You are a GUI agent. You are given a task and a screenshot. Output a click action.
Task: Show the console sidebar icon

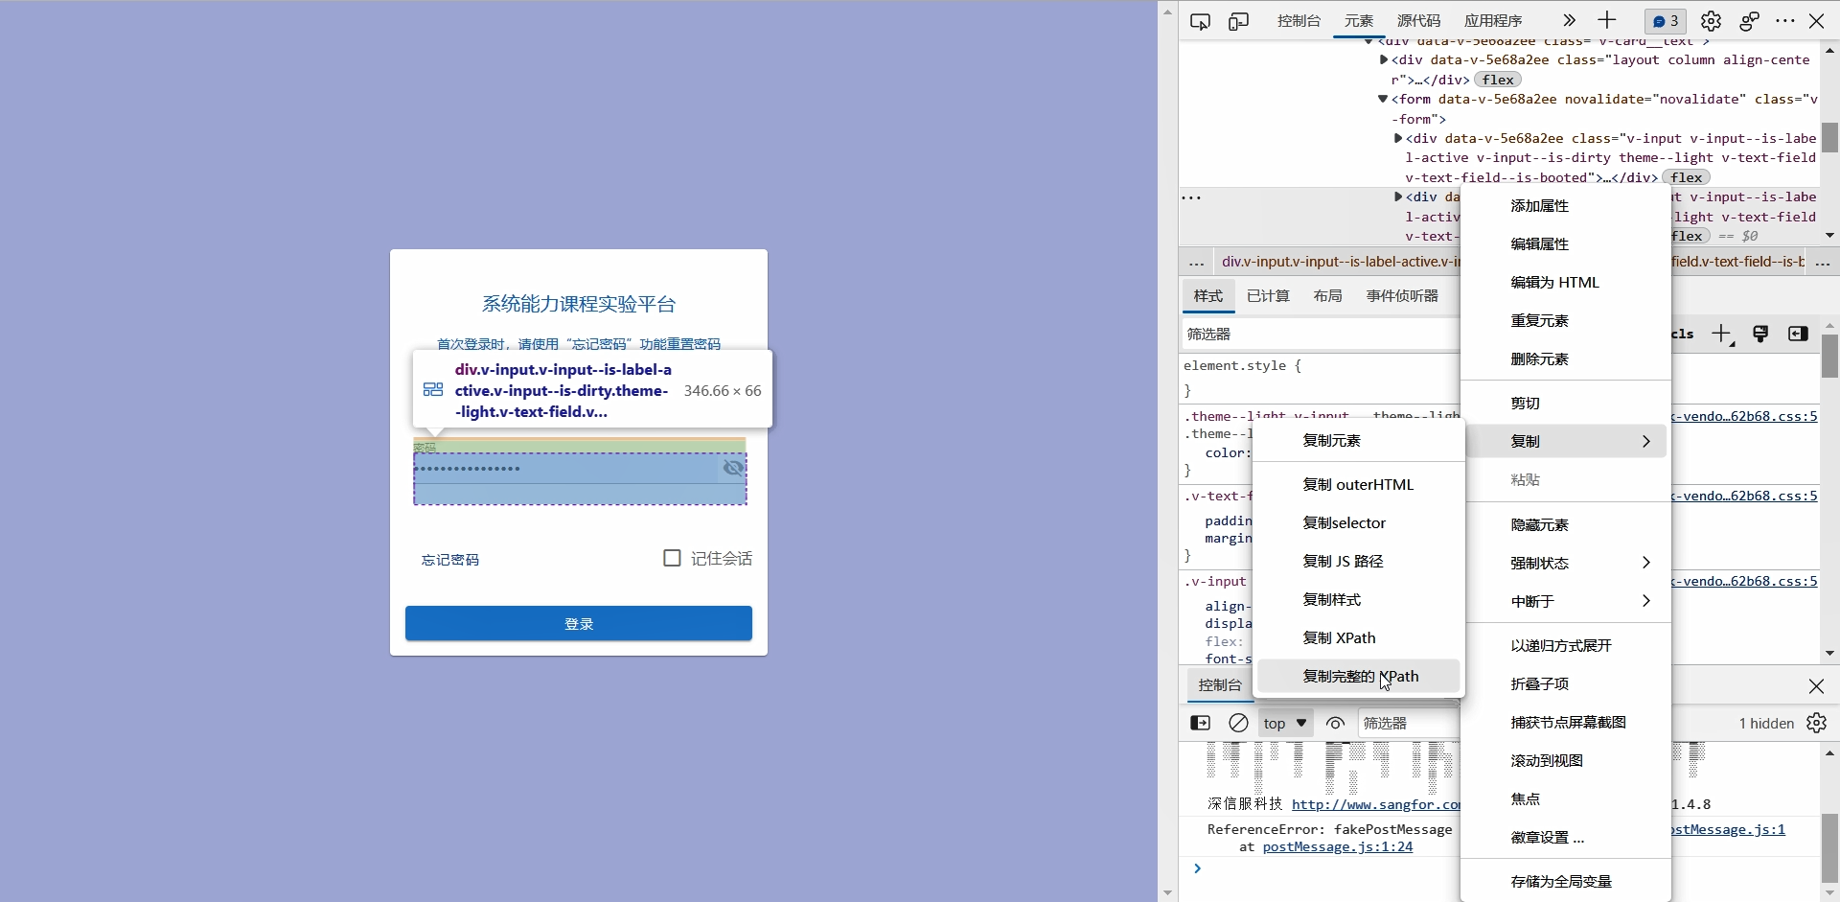click(1200, 723)
